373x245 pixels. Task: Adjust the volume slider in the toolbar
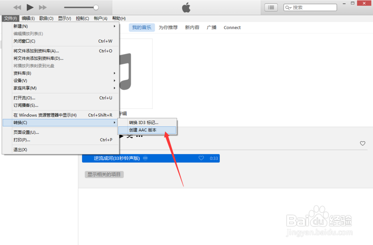click(95, 7)
